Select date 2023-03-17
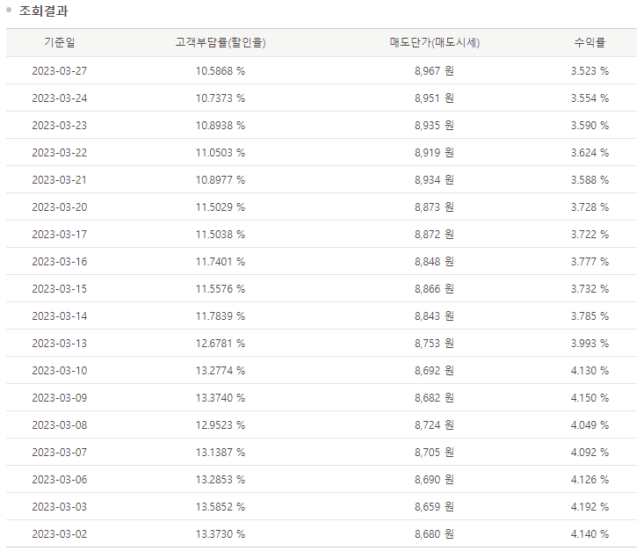This screenshot has width=637, height=551. click(x=60, y=234)
